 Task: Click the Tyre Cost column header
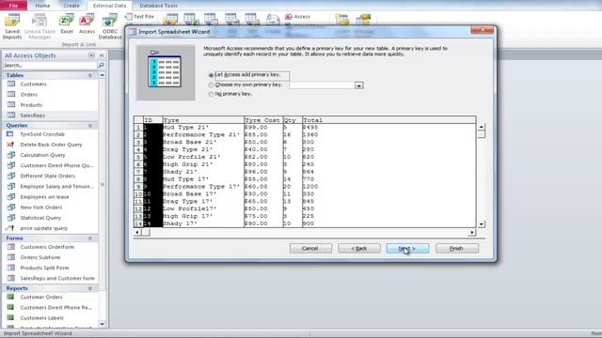(263, 120)
